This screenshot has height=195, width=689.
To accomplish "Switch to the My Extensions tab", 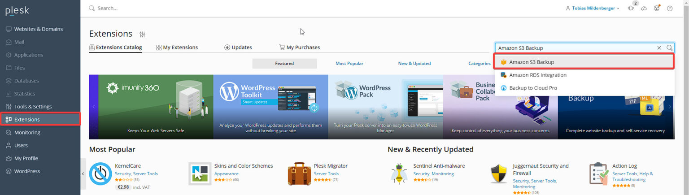I will (x=177, y=48).
